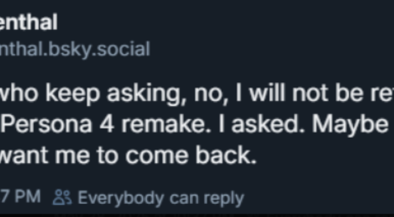The width and height of the screenshot is (394, 217).
Task: Click the post timestamp ending in PM
Action: (21, 197)
